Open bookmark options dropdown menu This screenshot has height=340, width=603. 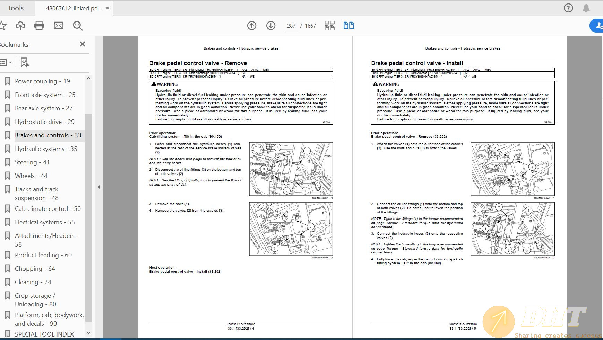click(6, 63)
